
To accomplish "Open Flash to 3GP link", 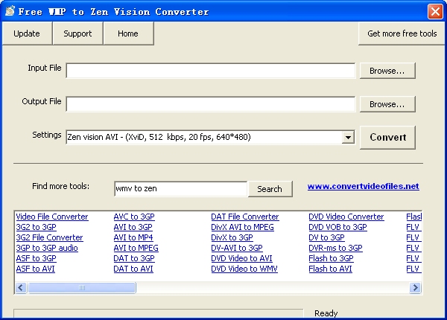I will pyautogui.click(x=332, y=258).
